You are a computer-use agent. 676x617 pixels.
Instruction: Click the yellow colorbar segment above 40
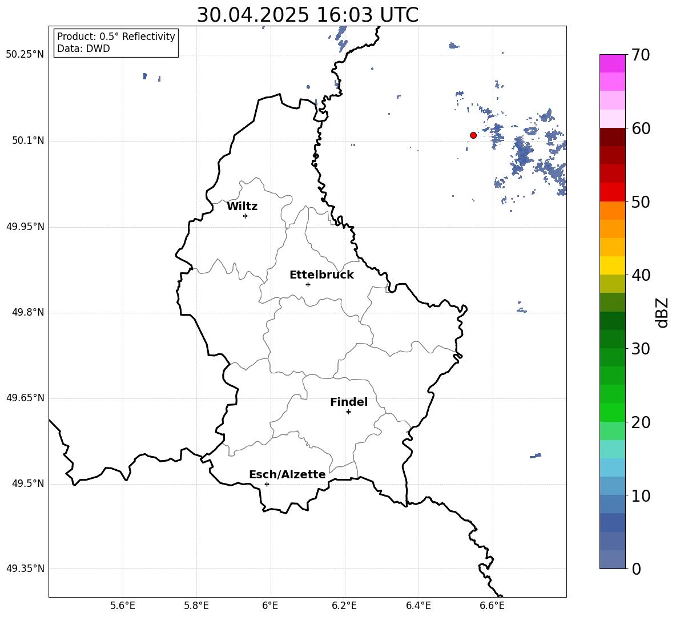coord(613,265)
